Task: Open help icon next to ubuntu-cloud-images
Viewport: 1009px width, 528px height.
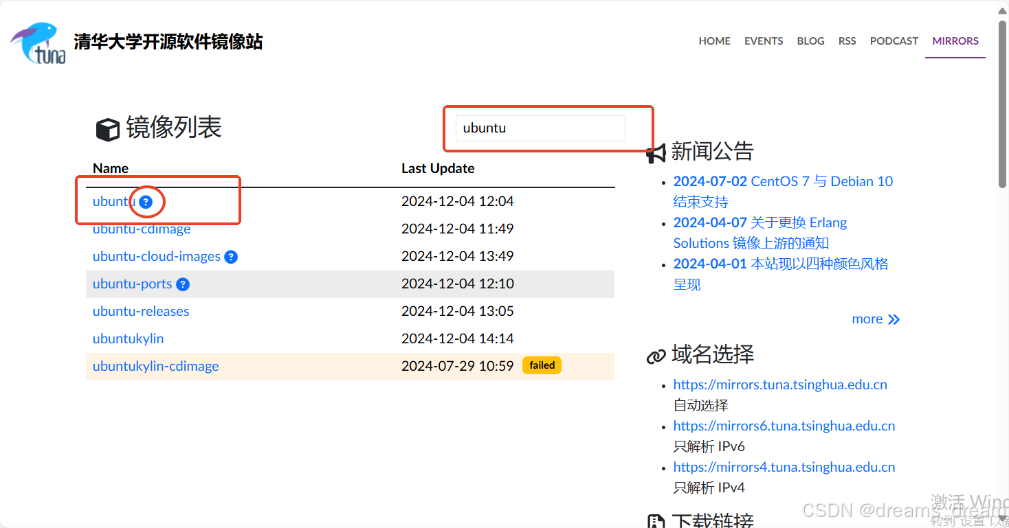Action: point(231,257)
